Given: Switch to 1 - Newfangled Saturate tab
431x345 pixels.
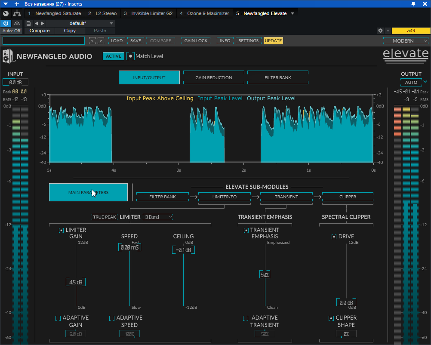Looking at the screenshot, I should click(55, 13).
